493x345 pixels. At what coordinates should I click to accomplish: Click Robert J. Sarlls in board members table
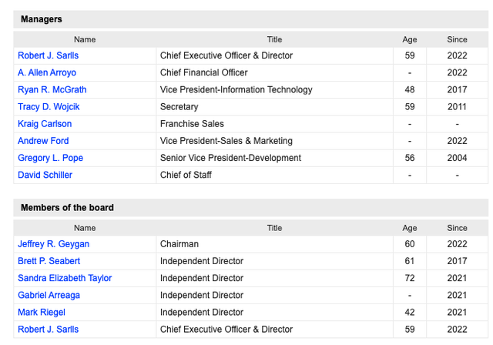point(48,329)
